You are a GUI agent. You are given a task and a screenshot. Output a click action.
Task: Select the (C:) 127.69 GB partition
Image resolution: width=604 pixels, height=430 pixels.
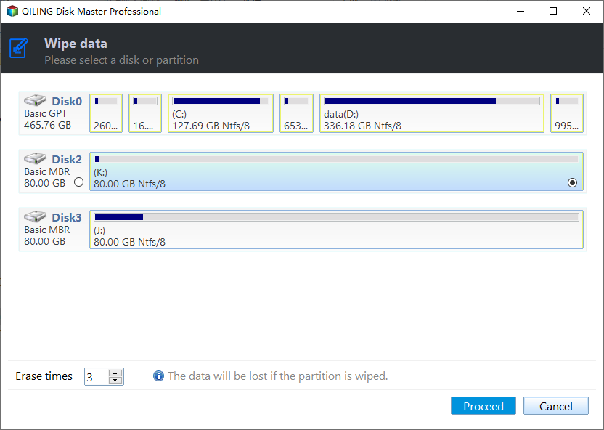click(221, 113)
